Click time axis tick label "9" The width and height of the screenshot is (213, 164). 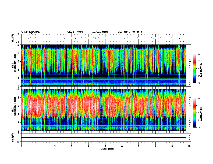pos(172,146)
